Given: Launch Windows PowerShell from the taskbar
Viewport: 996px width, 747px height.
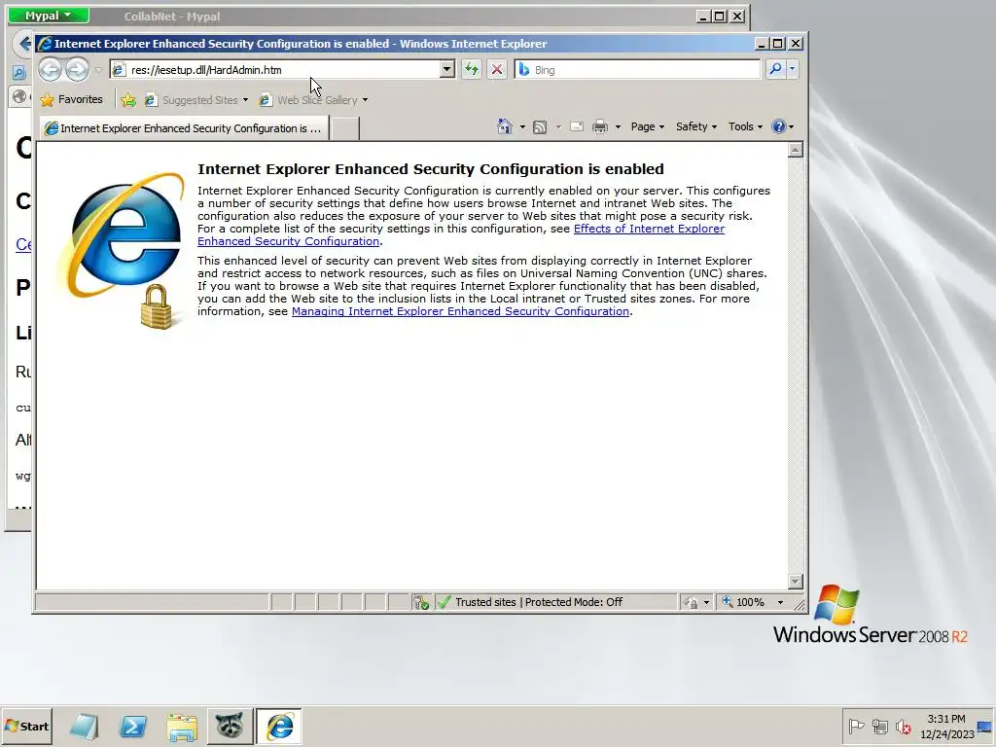Looking at the screenshot, I should tap(133, 726).
